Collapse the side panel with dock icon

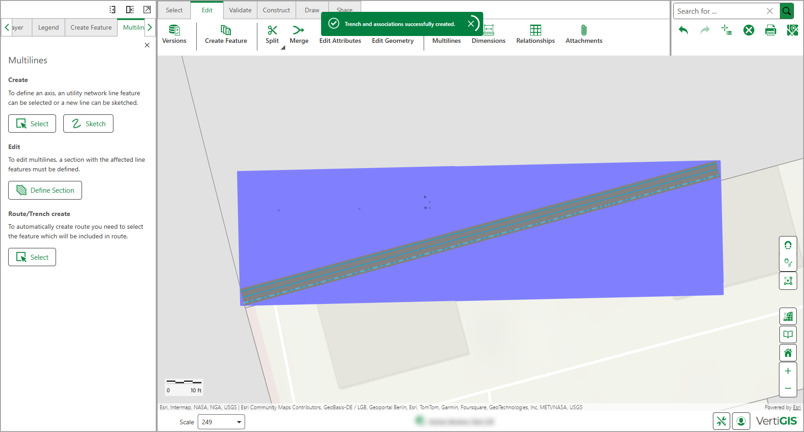(x=112, y=10)
